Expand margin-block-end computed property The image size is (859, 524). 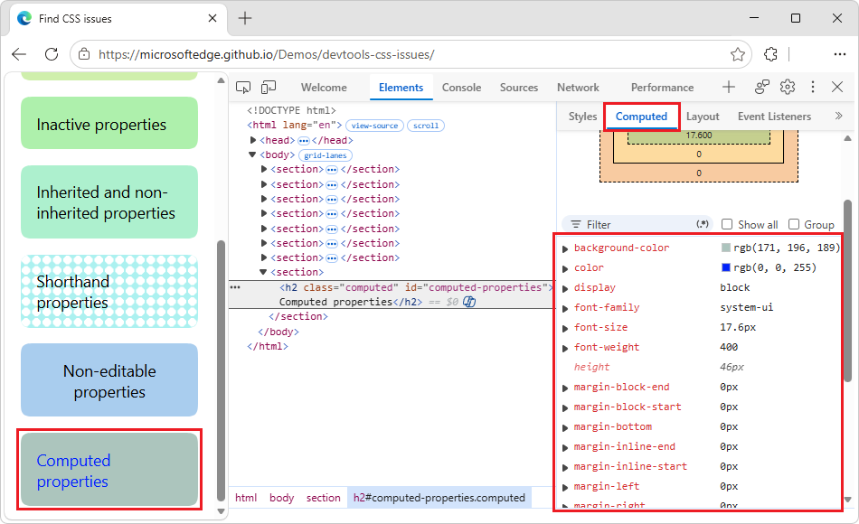point(565,388)
